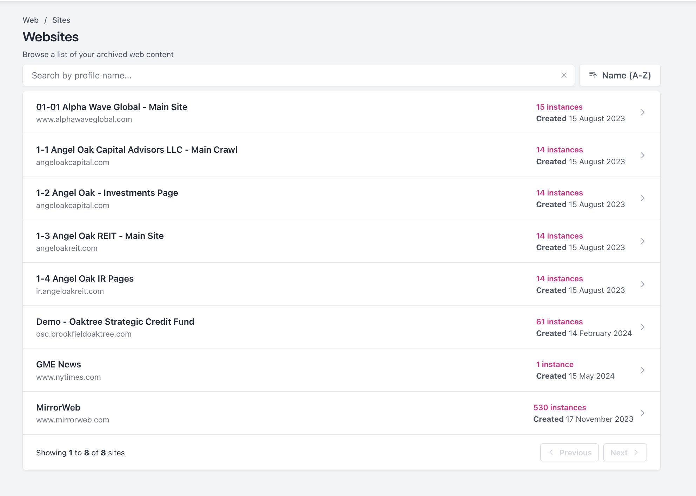The width and height of the screenshot is (696, 496).
Task: Click the 1 instance label
Action: tap(555, 364)
